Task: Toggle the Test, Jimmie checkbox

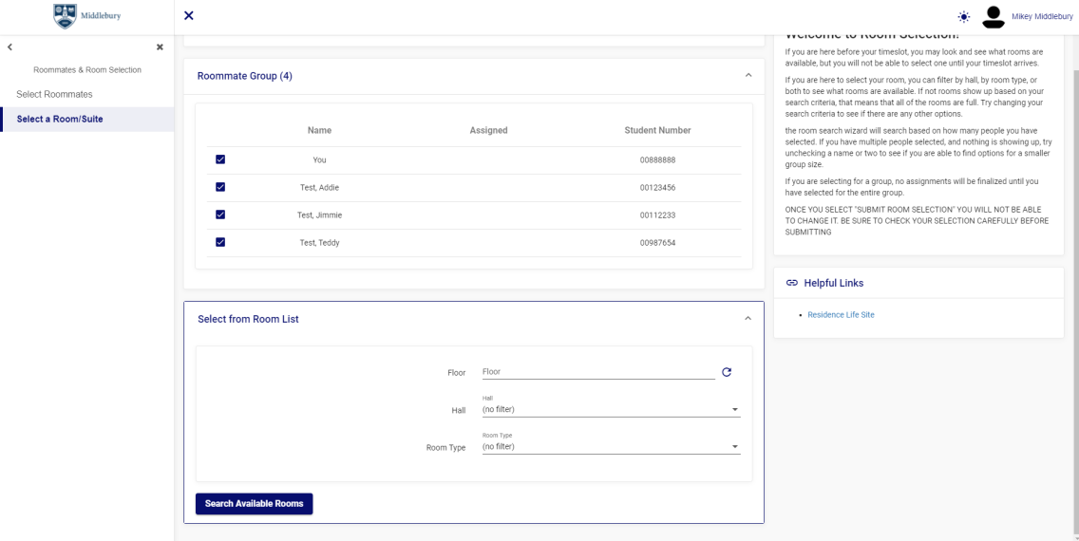Action: (x=220, y=215)
